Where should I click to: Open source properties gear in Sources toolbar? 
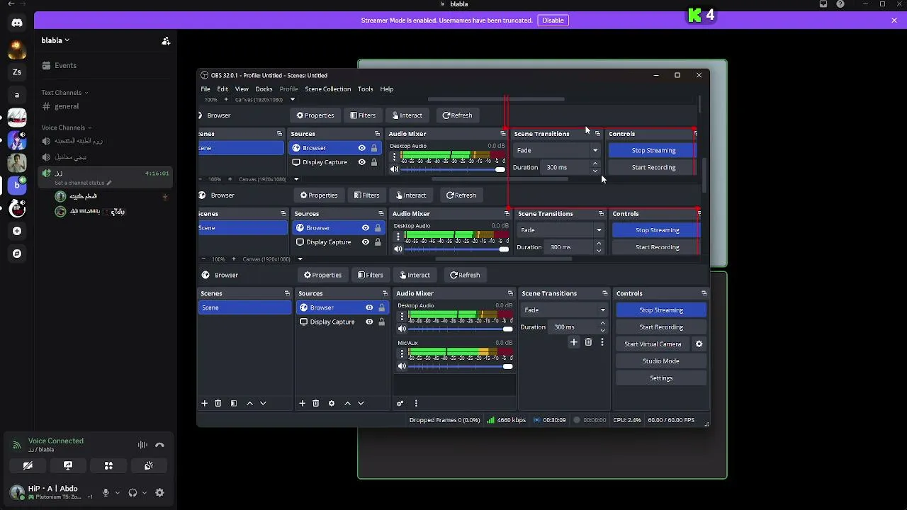(332, 403)
